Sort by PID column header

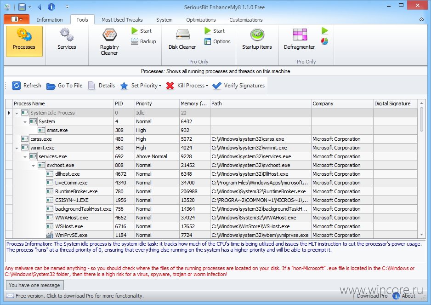(x=124, y=104)
